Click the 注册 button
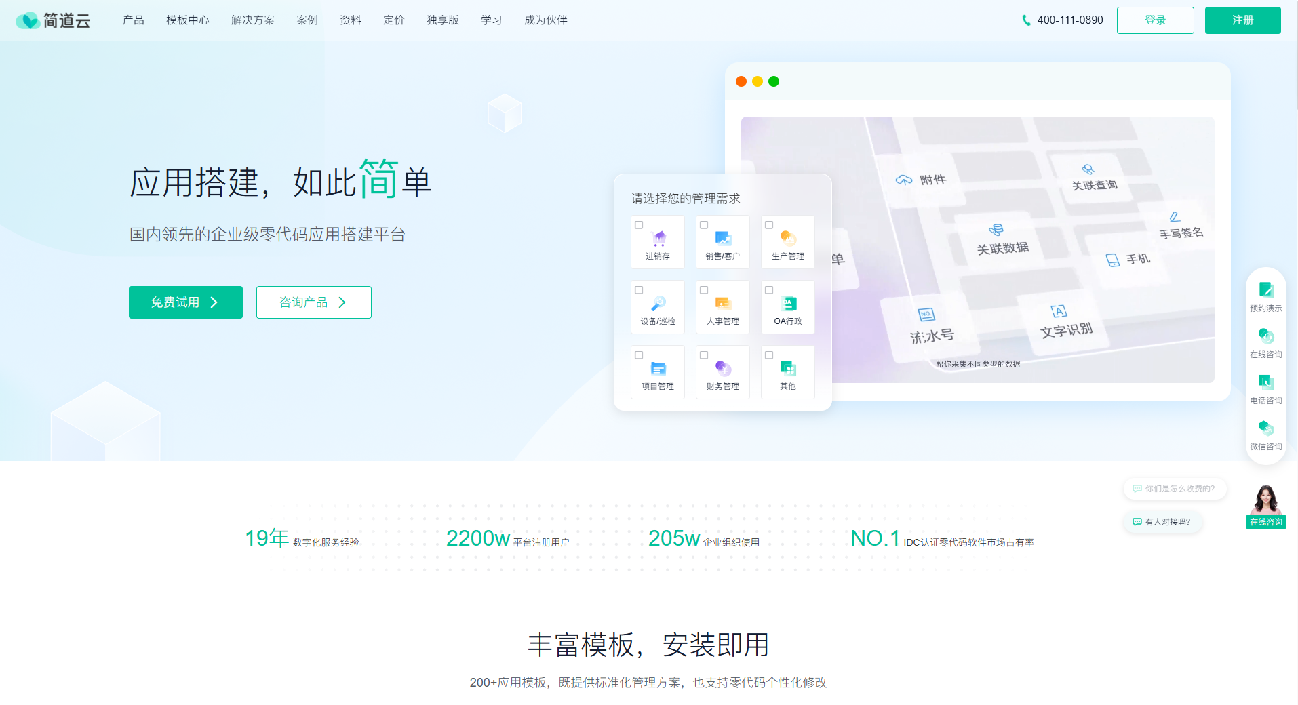Viewport: 1298px width, 705px height. click(x=1243, y=20)
